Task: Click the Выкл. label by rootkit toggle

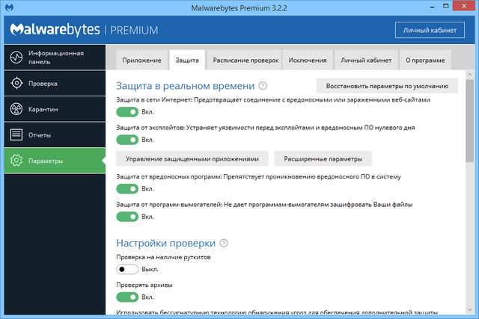Action: coord(150,269)
